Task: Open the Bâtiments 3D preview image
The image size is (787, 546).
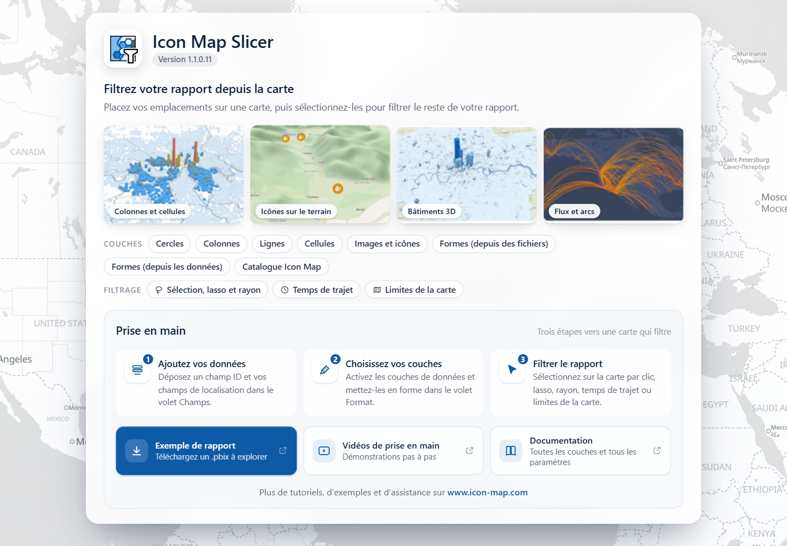Action: tap(467, 174)
